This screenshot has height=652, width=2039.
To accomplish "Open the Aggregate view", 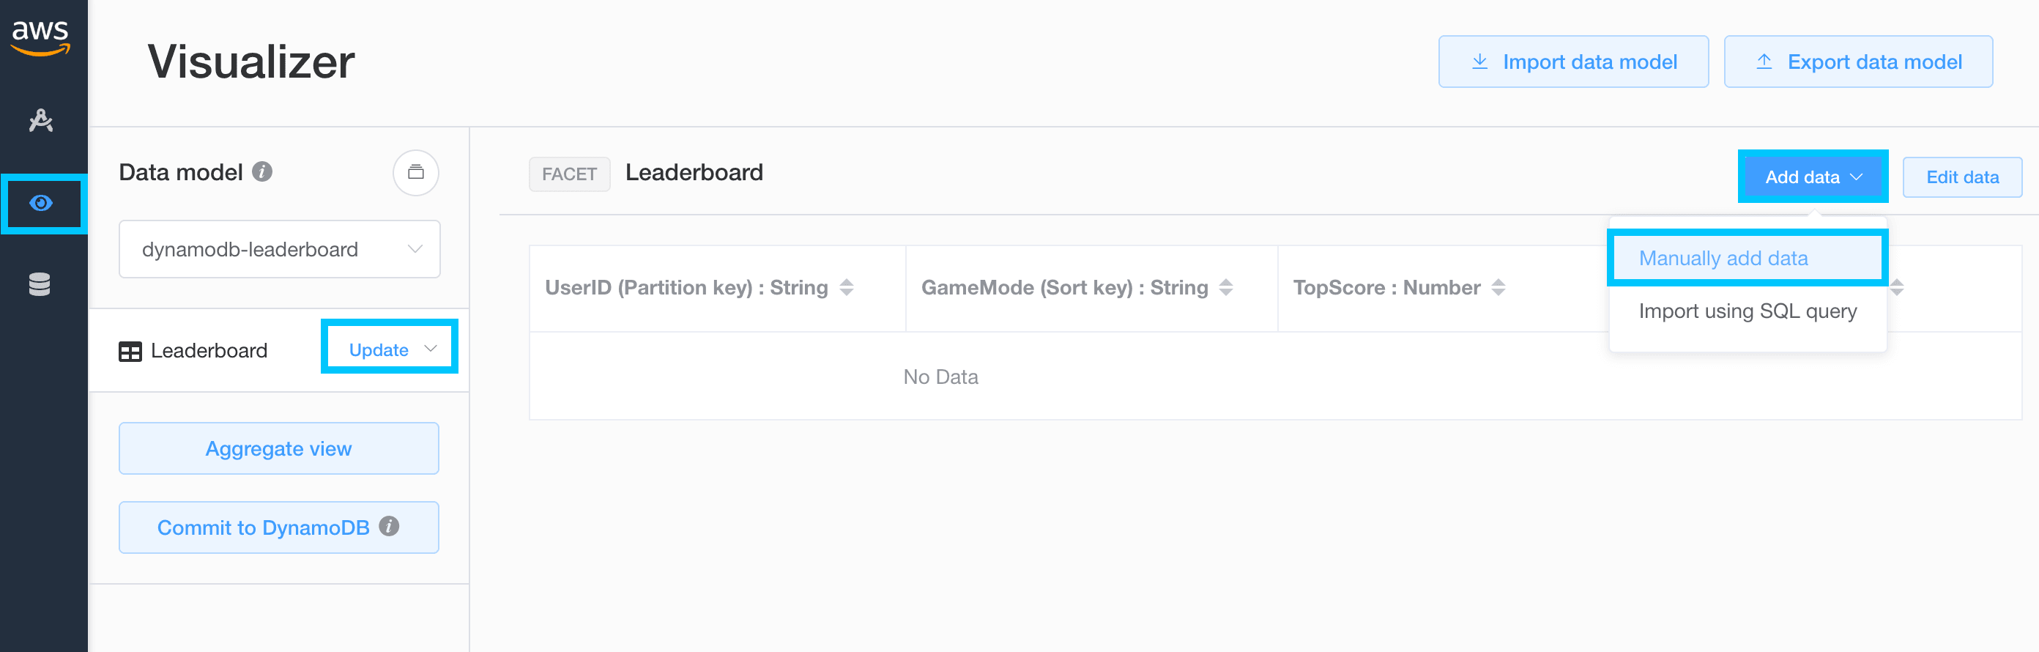I will (278, 448).
